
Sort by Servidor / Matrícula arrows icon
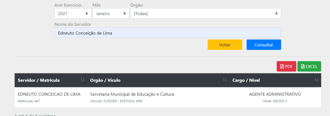(82, 80)
